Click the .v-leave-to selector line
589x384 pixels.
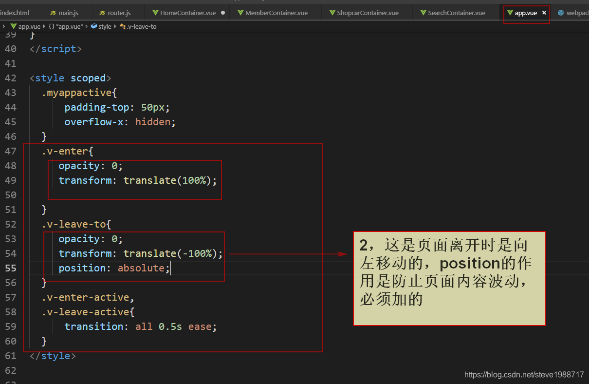76,224
